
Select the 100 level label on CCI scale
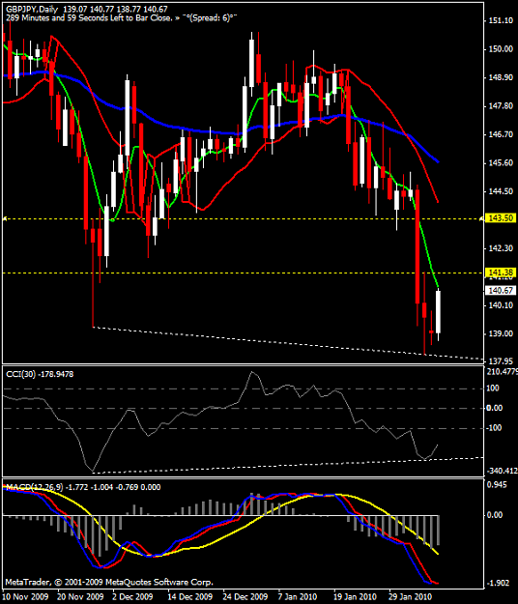tap(493, 388)
